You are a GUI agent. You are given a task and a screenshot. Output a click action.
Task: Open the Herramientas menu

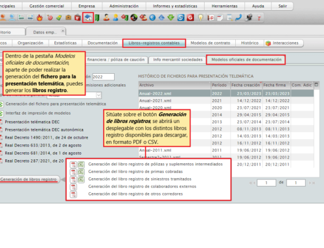tap(224, 6)
